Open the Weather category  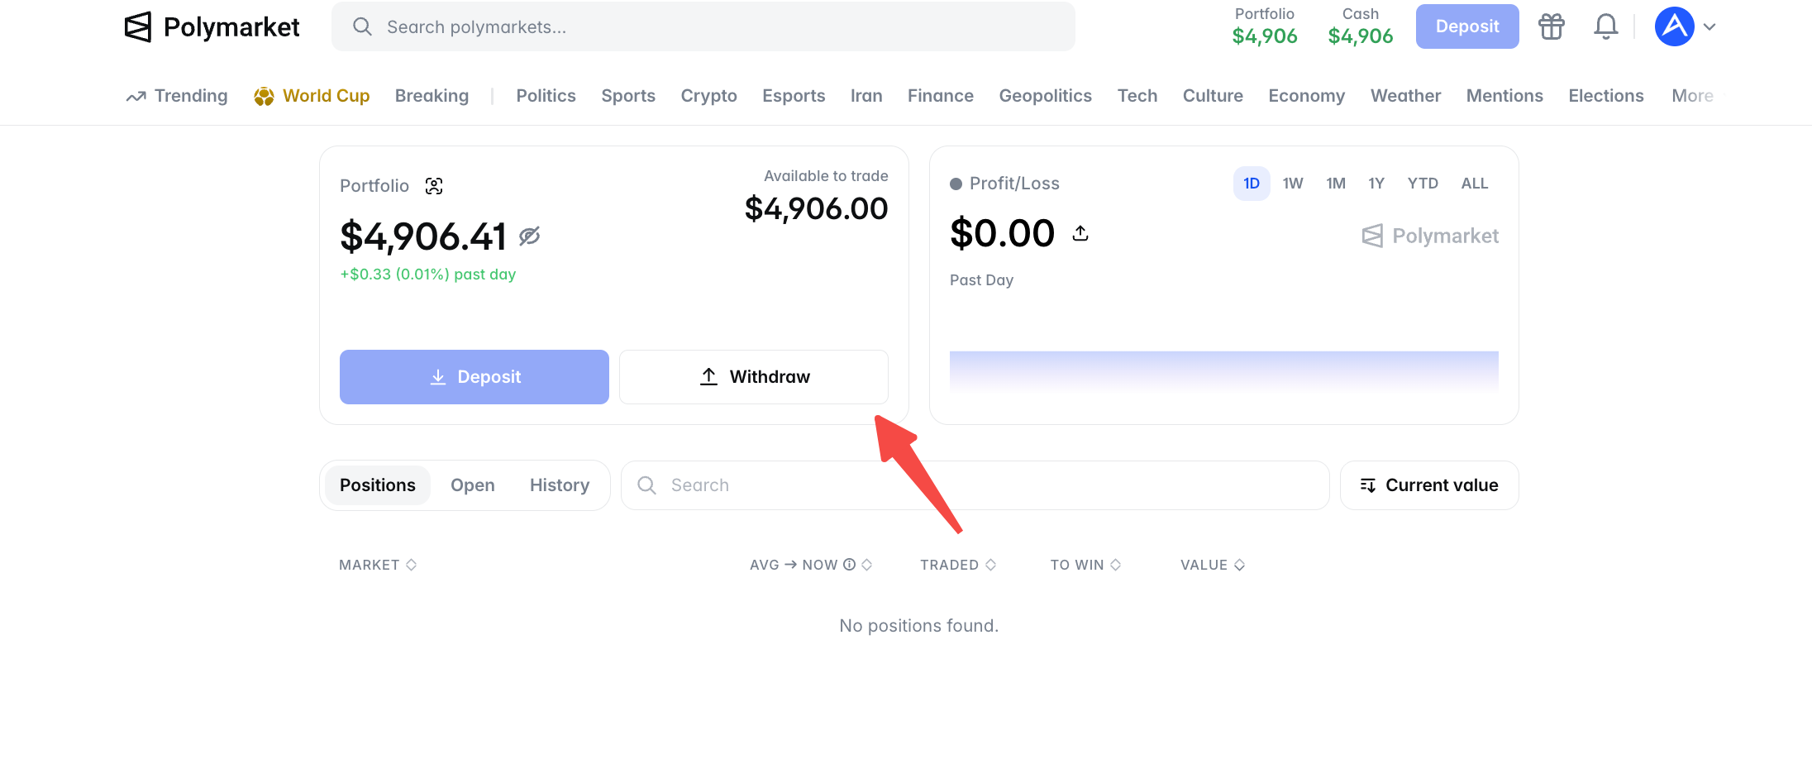click(x=1405, y=96)
